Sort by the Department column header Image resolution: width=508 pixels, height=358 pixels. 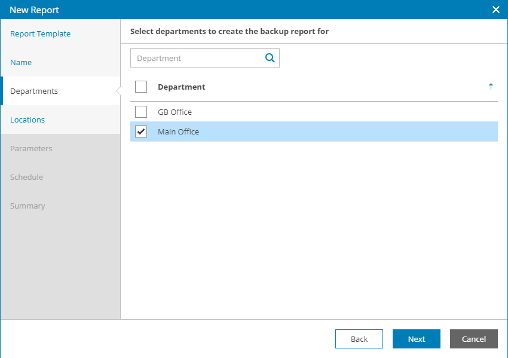(x=182, y=87)
